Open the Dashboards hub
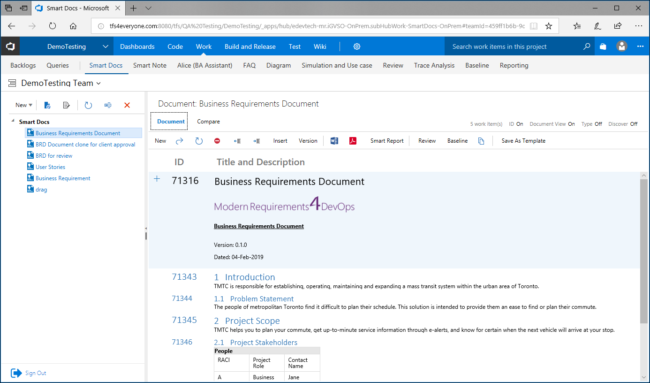Image resolution: width=650 pixels, height=383 pixels. (137, 46)
